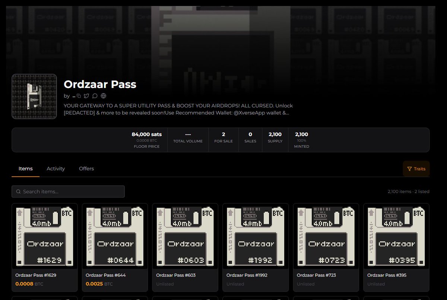The height and width of the screenshot is (300, 447).
Task: Click the Unlisted label under Pass #603
Action: (165, 284)
